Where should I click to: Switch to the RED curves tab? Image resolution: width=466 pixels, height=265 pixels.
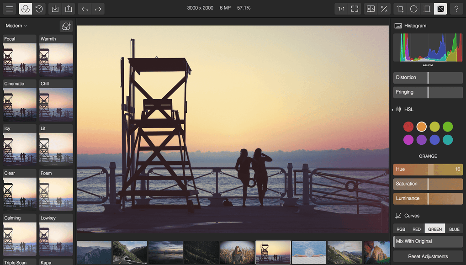(416, 229)
